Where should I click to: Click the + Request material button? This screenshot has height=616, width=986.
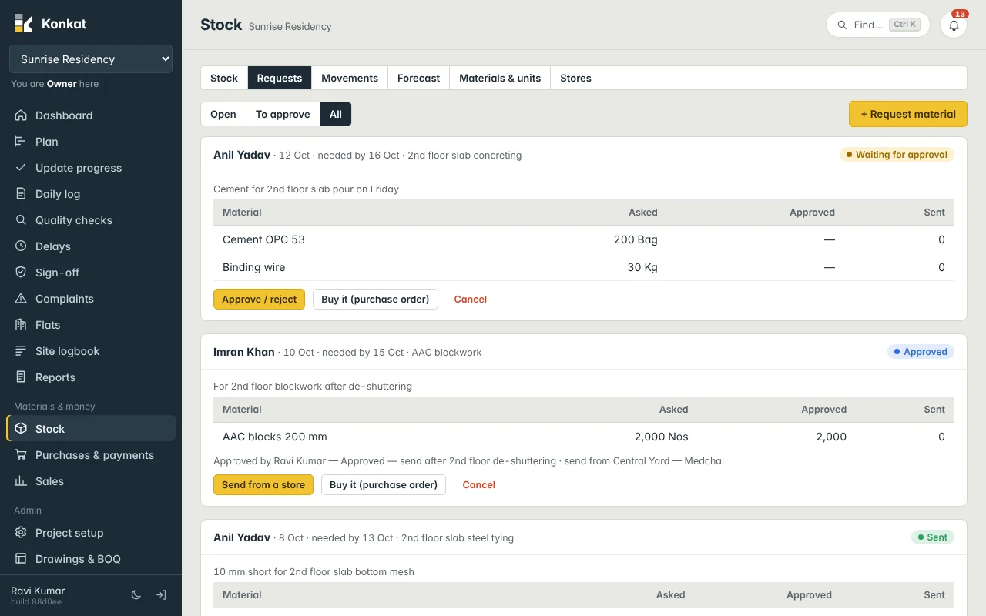click(x=908, y=114)
